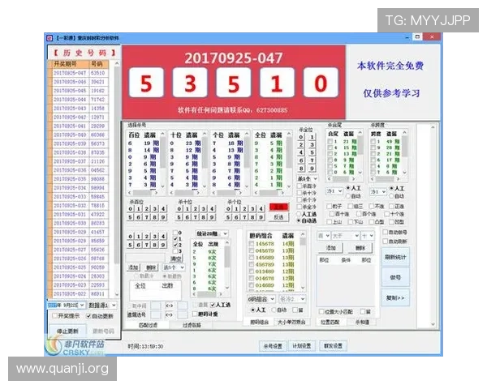Click the 复制>> copy button
Image resolution: width=487 pixels, height=389 pixels.
[x=395, y=297]
